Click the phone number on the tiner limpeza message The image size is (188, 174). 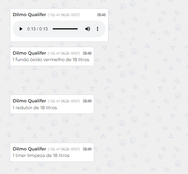[64, 149]
